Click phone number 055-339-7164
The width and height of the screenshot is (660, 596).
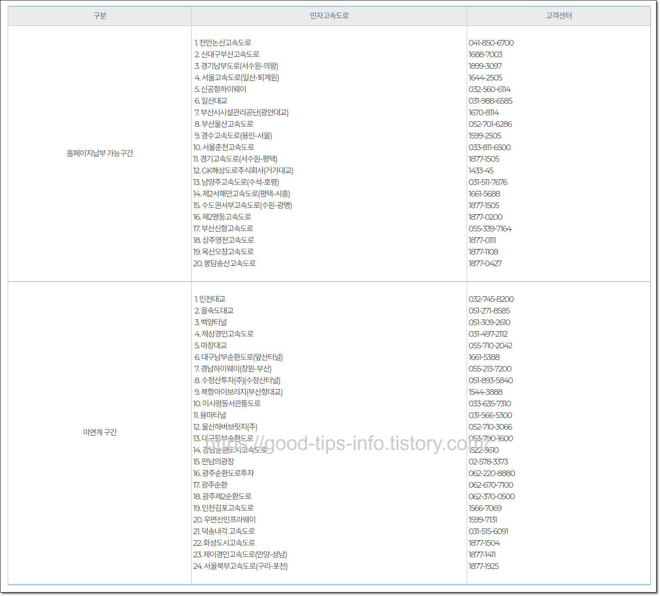490,229
